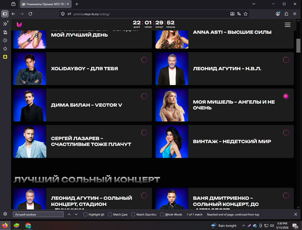
Task: Close the Номинанты Премии МУЗ-ТВ tab
Action: (68, 4)
